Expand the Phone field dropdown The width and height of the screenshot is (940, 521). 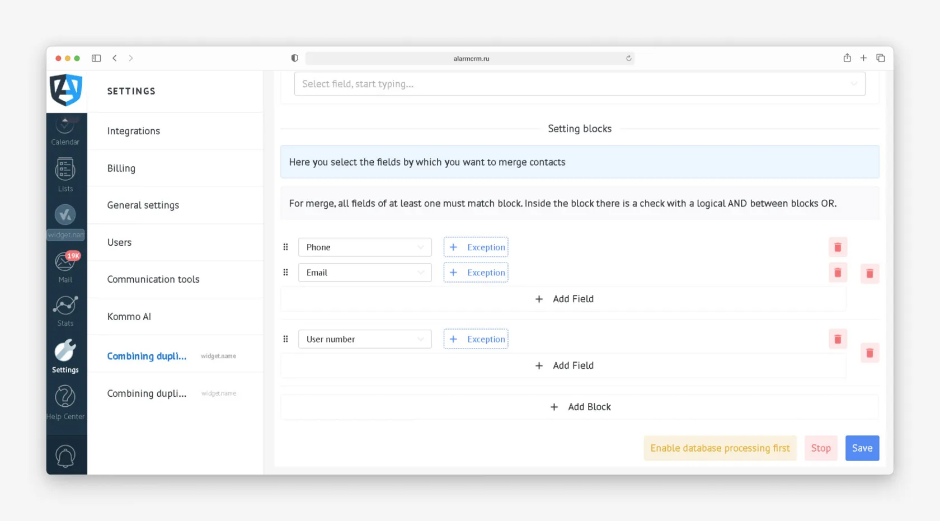point(365,247)
